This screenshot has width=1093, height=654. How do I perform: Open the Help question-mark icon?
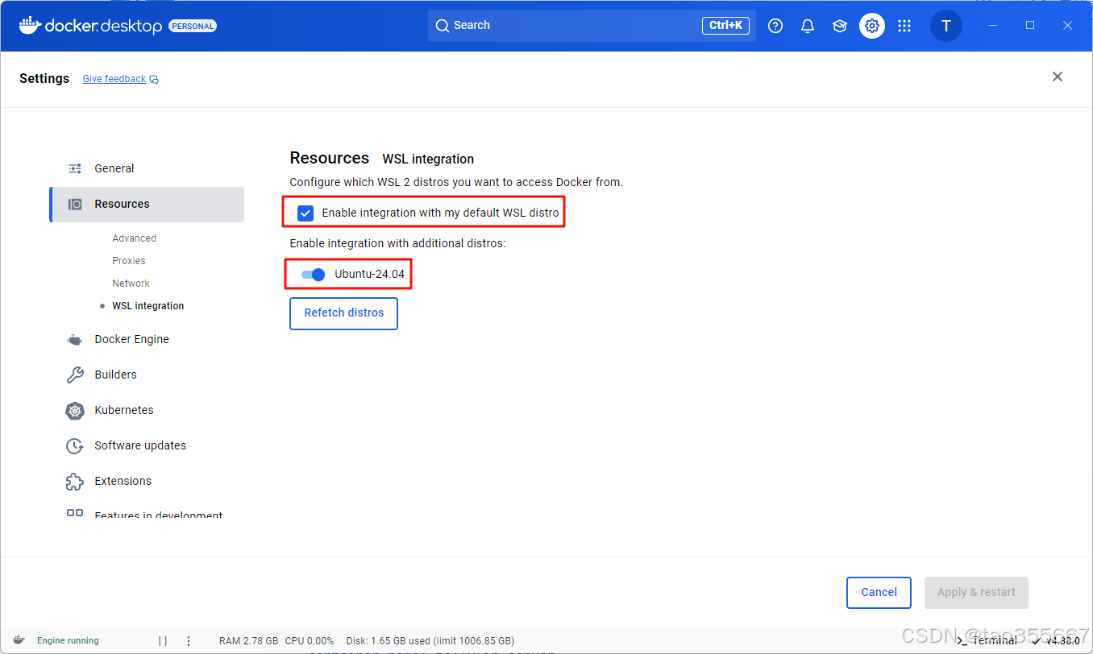coord(775,26)
